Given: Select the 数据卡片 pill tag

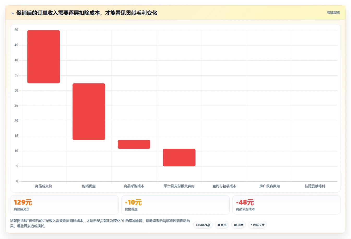Looking at the screenshot, I should 257,225.
